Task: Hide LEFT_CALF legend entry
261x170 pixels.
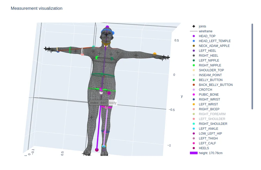Action: click(x=207, y=143)
